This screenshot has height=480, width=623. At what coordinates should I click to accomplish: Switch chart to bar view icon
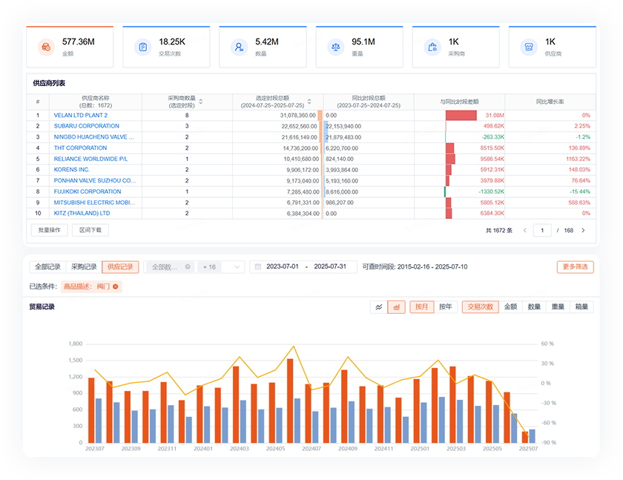[396, 306]
